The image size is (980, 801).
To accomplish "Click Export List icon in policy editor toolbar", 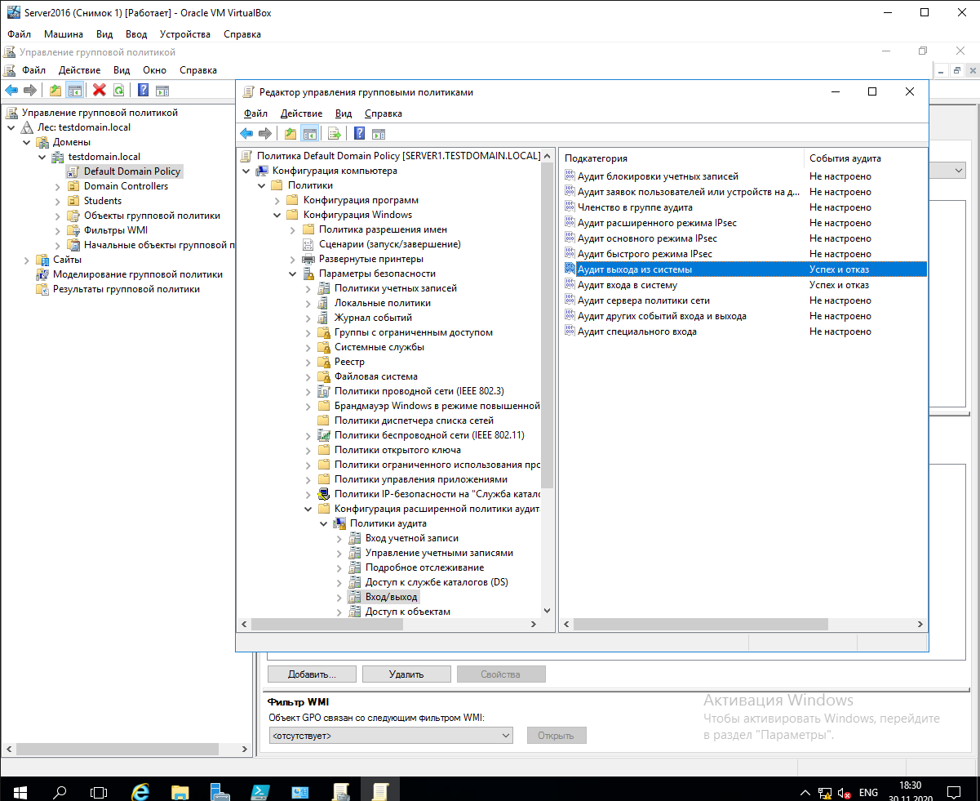I will click(x=334, y=134).
